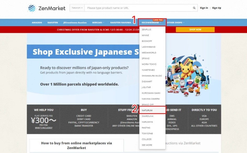Click the yellow SHOP NOW button
This screenshot has width=247, height=153.
[x=195, y=29]
